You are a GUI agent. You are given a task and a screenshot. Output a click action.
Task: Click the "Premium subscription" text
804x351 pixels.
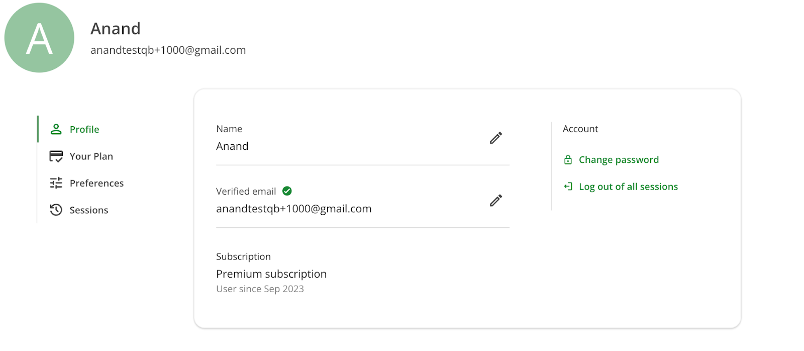point(271,274)
